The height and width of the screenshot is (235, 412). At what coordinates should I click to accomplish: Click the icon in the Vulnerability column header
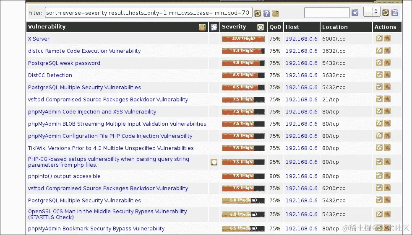pyautogui.click(x=202, y=27)
